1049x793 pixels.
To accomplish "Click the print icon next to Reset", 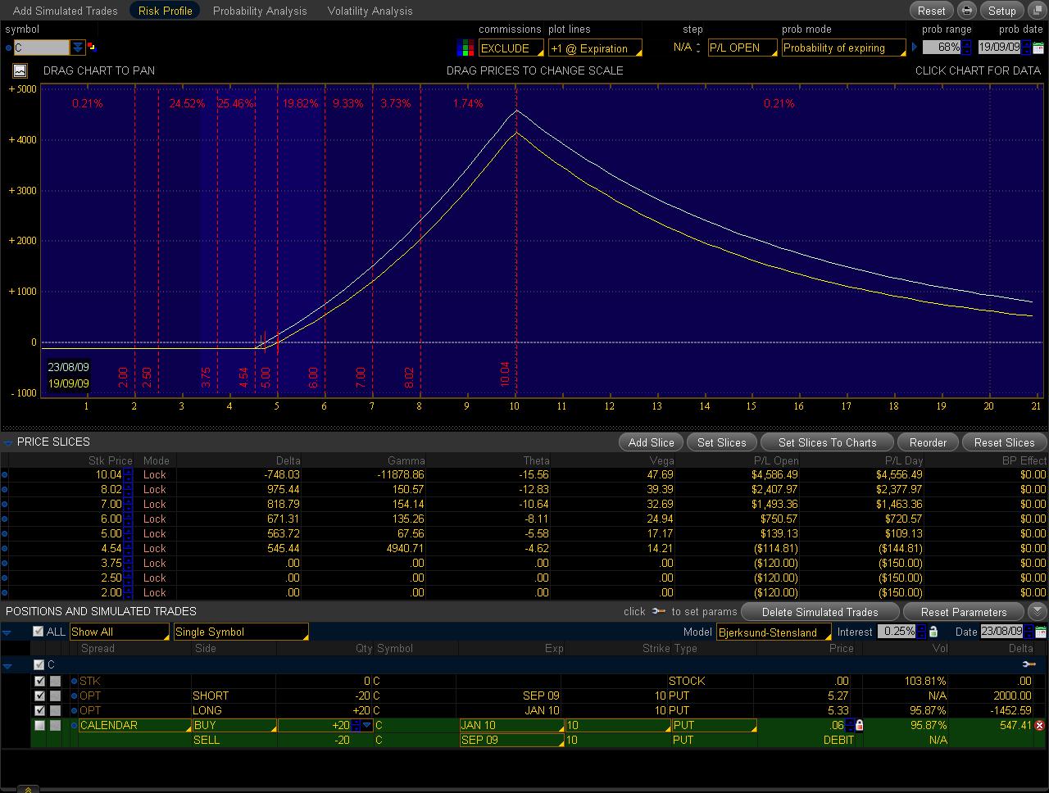I will click(x=967, y=11).
